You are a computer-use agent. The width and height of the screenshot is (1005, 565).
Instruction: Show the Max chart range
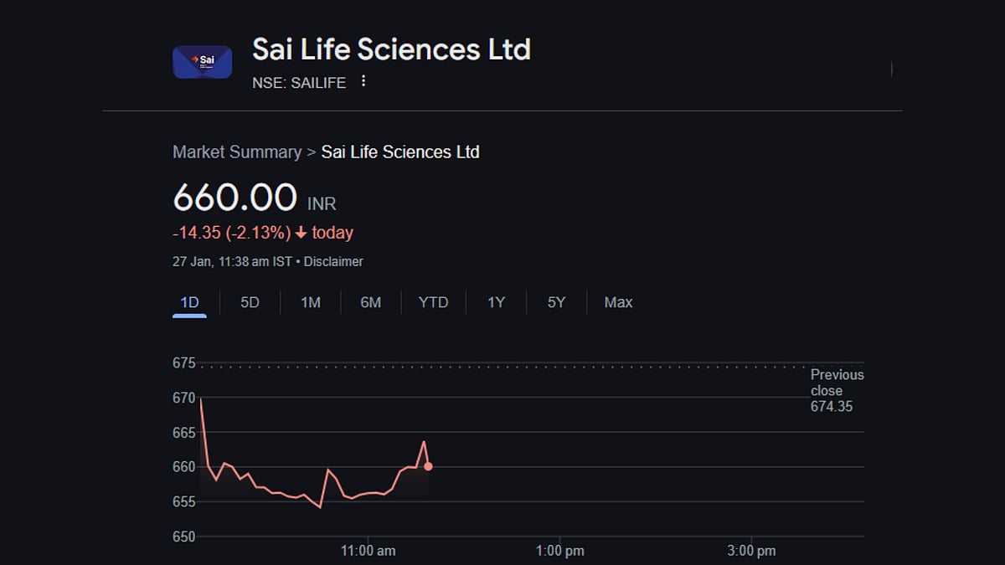(x=618, y=302)
